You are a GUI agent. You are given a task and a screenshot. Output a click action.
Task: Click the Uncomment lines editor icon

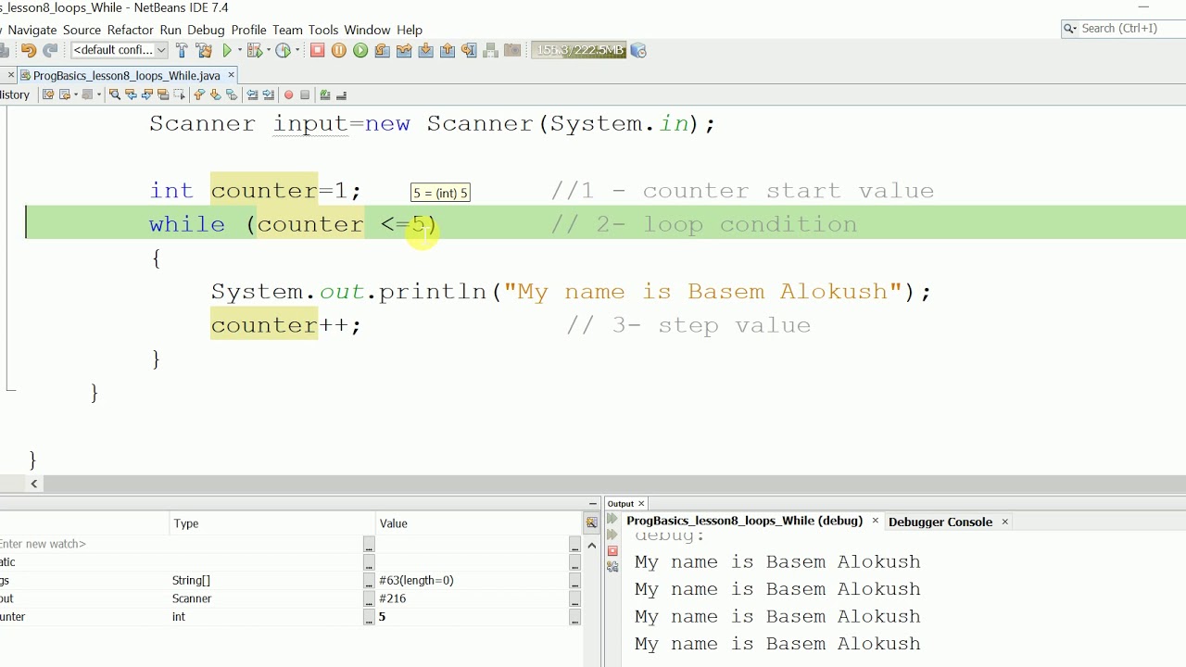341,94
